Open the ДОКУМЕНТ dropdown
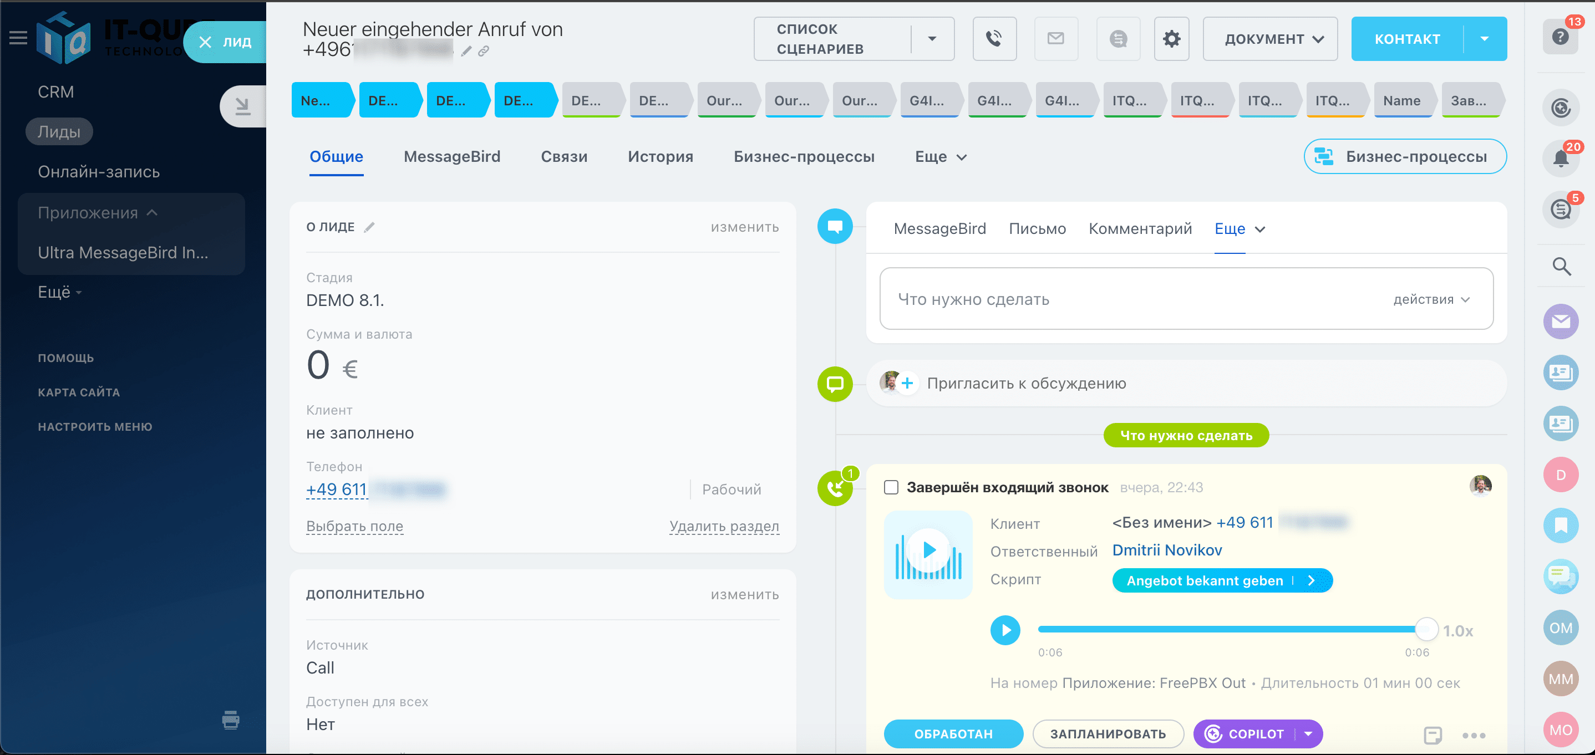The width and height of the screenshot is (1595, 755). (1269, 38)
